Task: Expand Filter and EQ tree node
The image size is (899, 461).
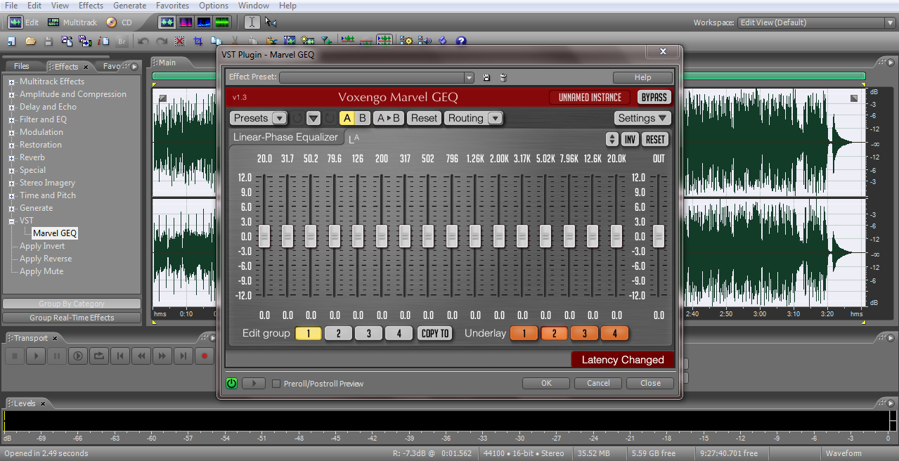Action: pos(12,120)
